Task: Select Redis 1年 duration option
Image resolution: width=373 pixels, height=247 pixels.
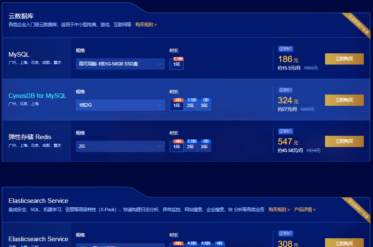Action: [177, 147]
